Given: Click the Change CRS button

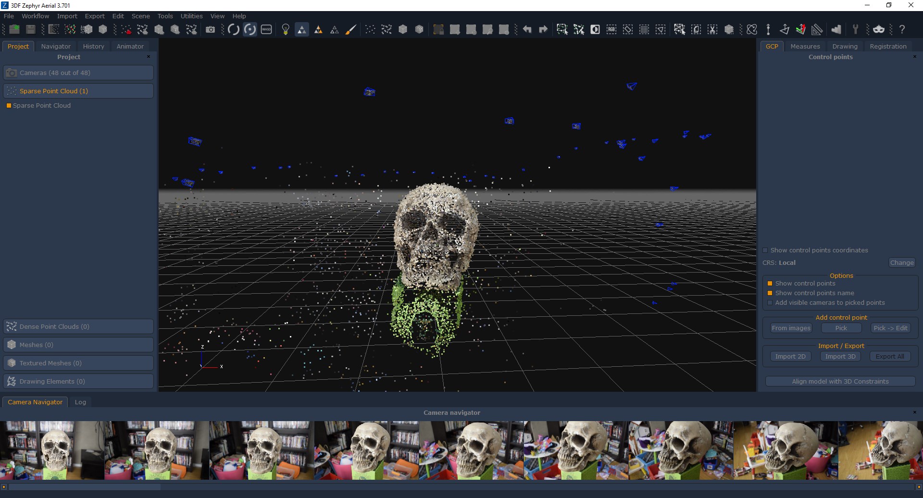Looking at the screenshot, I should tap(902, 262).
